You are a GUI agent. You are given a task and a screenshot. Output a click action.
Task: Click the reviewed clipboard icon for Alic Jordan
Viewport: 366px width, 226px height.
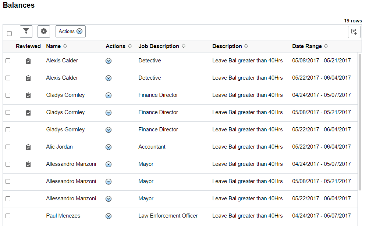click(28, 147)
